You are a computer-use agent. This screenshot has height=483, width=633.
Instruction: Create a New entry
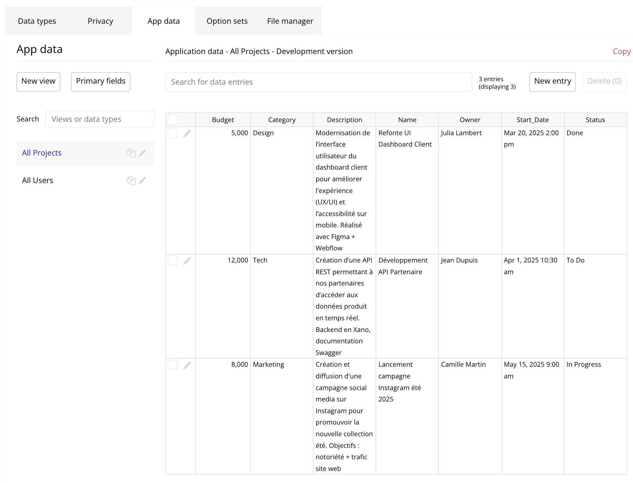(552, 82)
